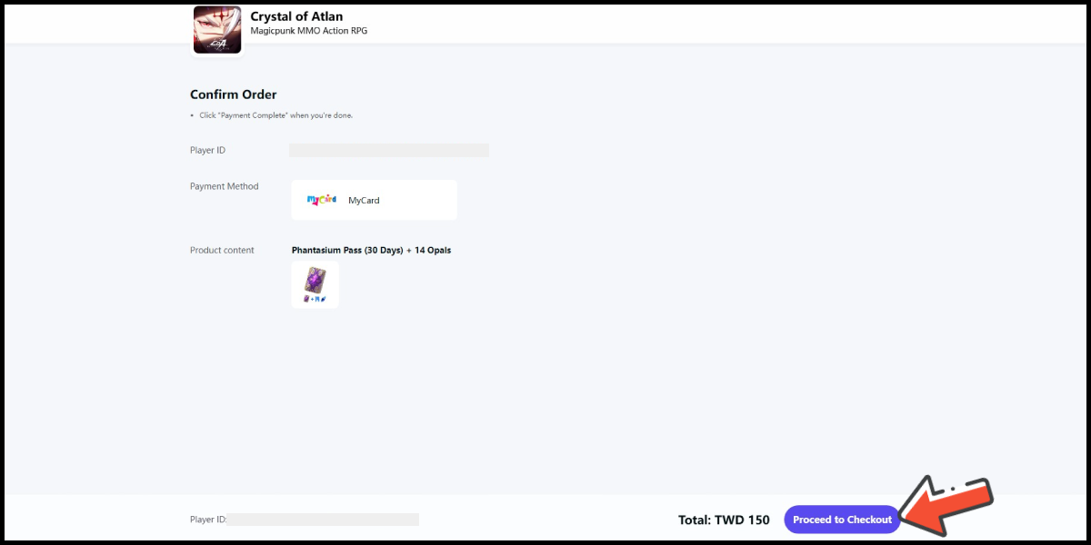Click the Confirm Order heading

click(x=234, y=94)
